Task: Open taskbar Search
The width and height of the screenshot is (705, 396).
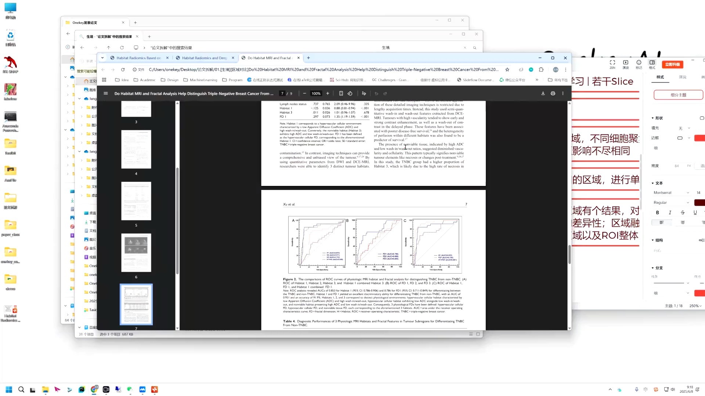Action: [21, 389]
